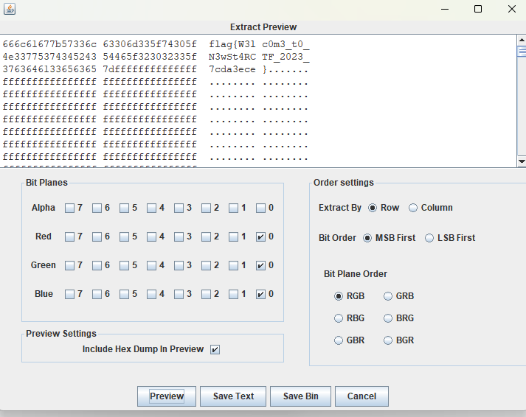The width and height of the screenshot is (526, 417).
Task: Click the hex value 7dffffffffffffff
Action: [x=150, y=69]
